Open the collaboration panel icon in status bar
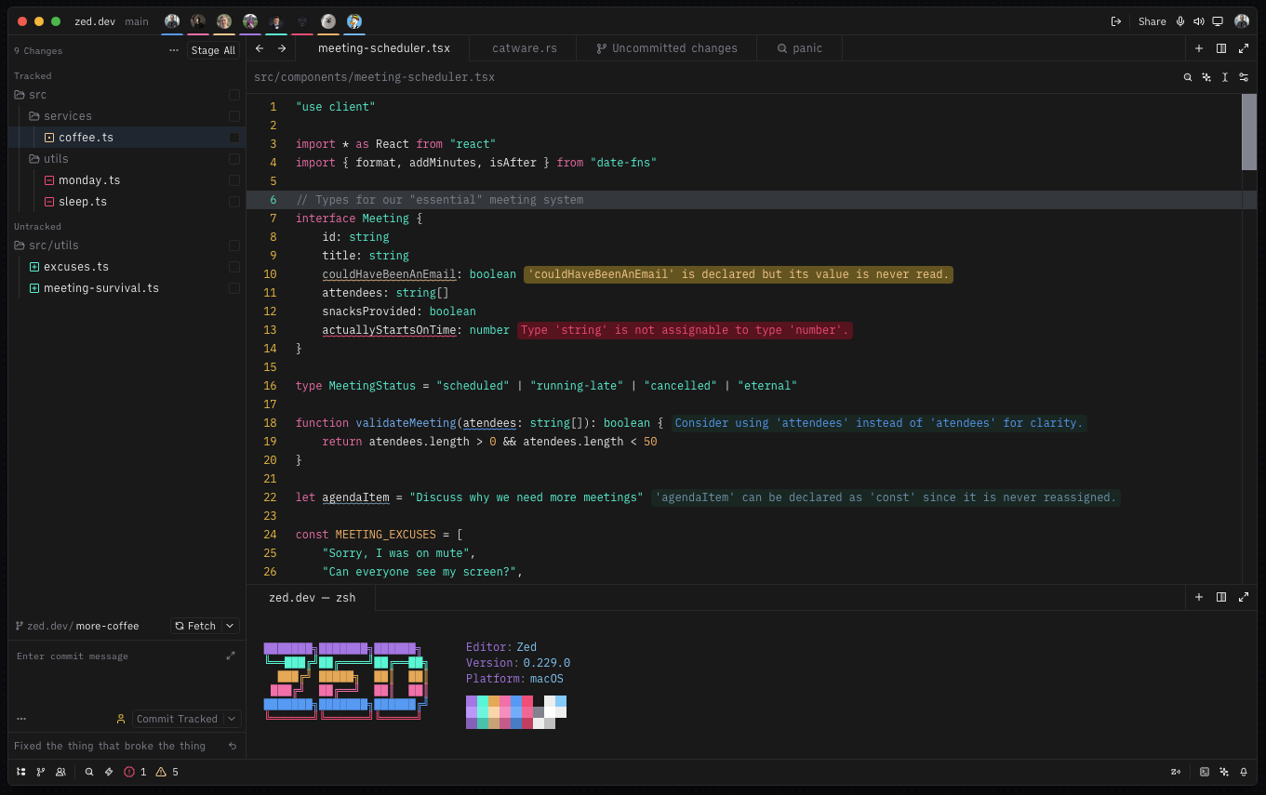 coord(60,772)
